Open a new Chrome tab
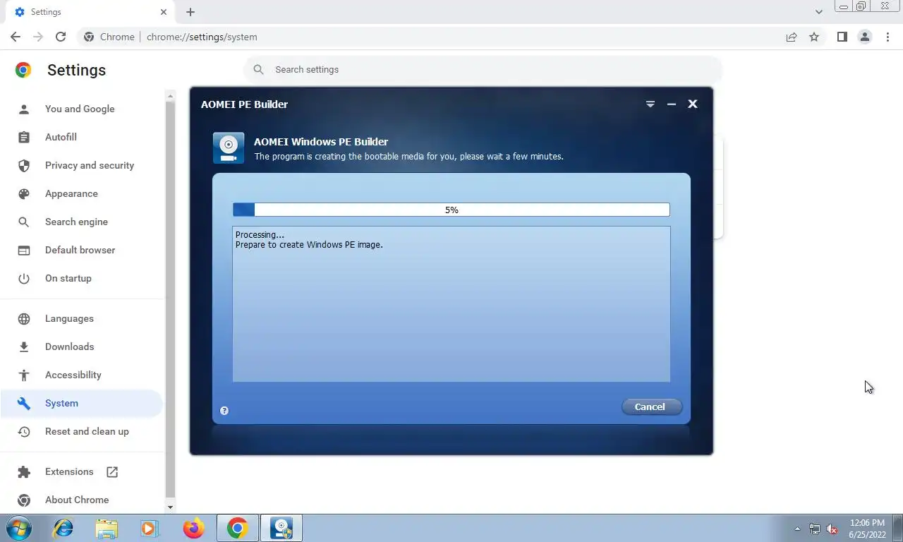 click(x=190, y=12)
